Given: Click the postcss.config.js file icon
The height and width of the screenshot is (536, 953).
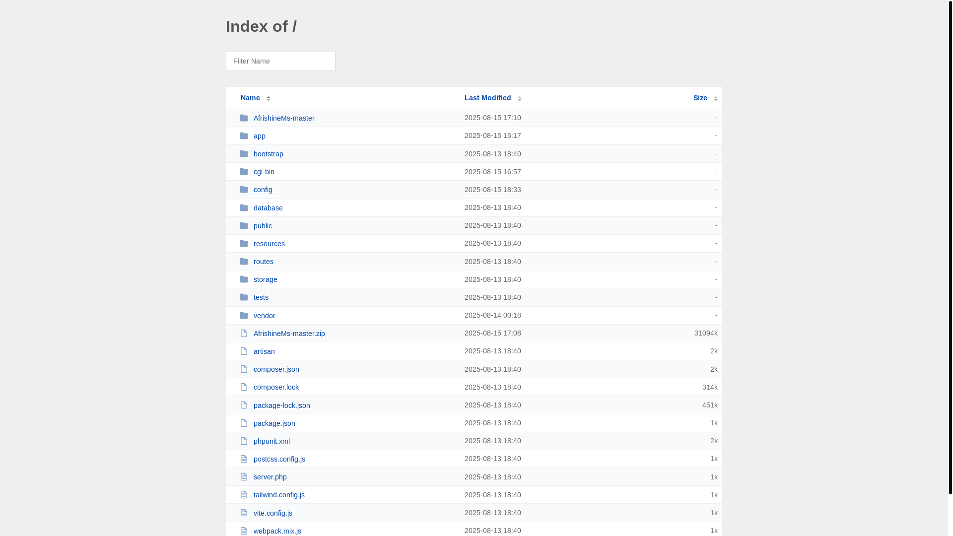Looking at the screenshot, I should [x=244, y=459].
